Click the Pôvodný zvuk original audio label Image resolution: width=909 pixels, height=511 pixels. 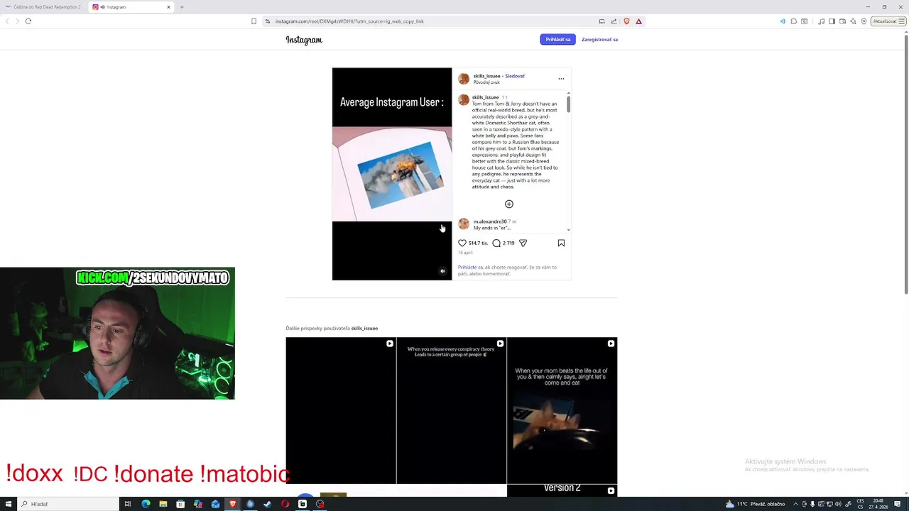coord(486,82)
